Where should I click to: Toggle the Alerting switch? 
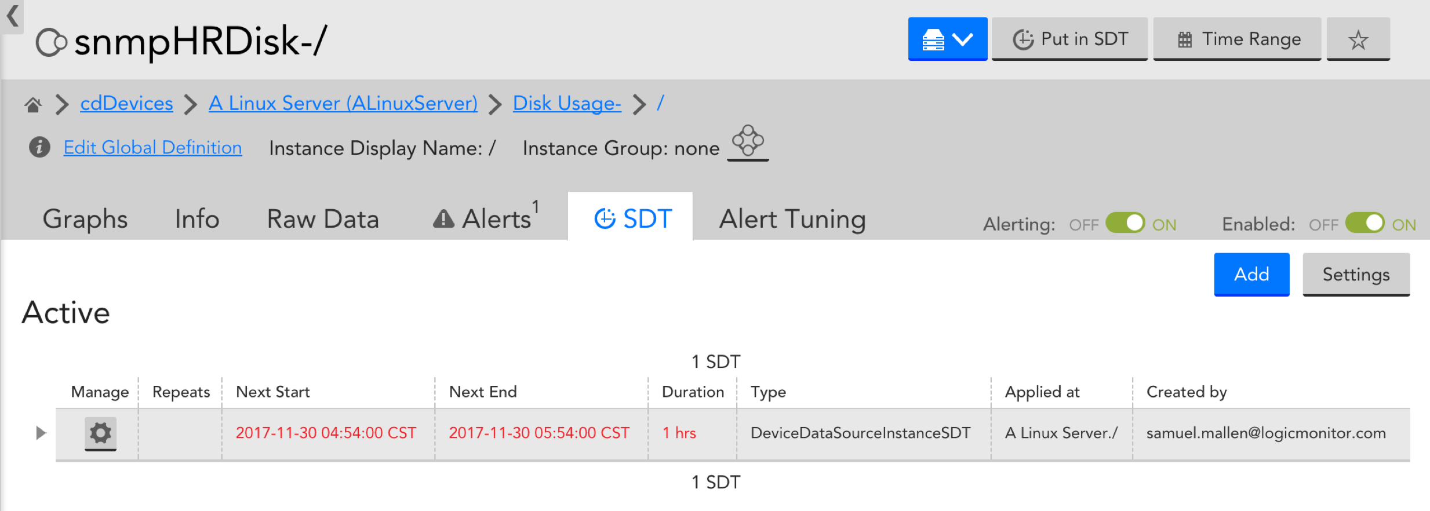click(x=1125, y=223)
